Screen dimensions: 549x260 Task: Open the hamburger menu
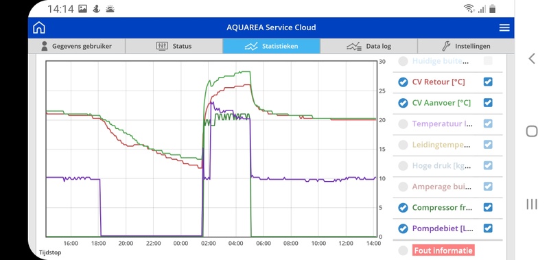click(x=504, y=27)
